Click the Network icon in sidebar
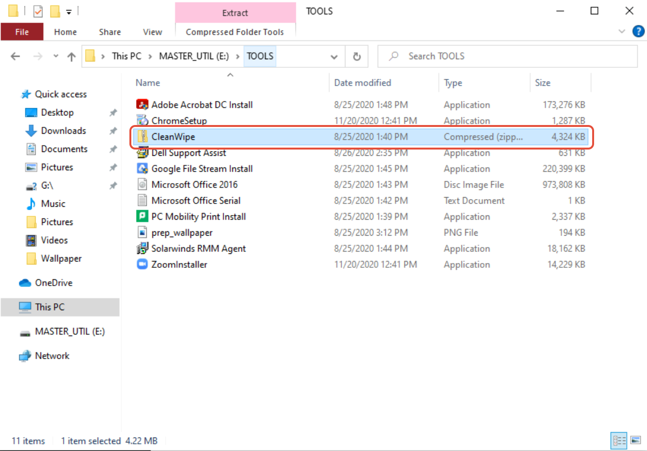Screen dimensions: 647x451 tap(25, 356)
